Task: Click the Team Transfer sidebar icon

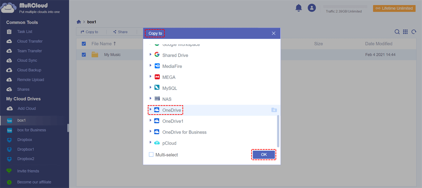Action: [9, 51]
